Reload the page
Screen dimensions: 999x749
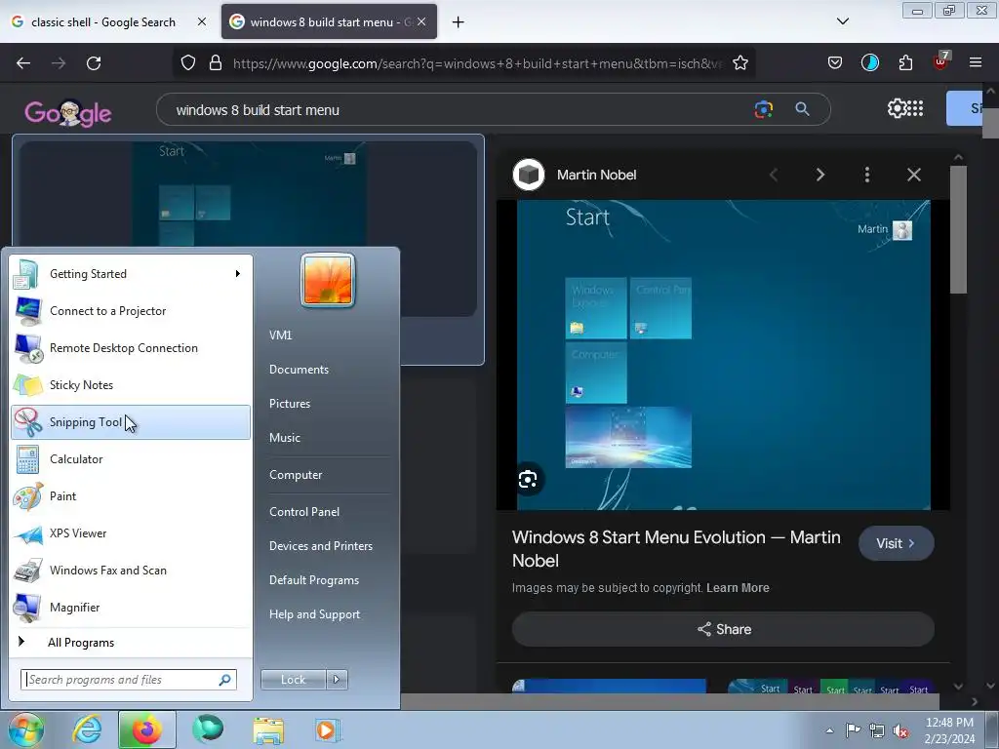click(x=94, y=63)
